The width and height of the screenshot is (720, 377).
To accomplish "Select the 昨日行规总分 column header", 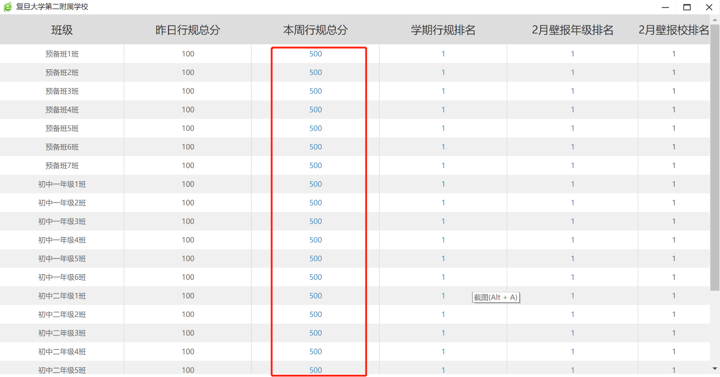I will (x=188, y=31).
